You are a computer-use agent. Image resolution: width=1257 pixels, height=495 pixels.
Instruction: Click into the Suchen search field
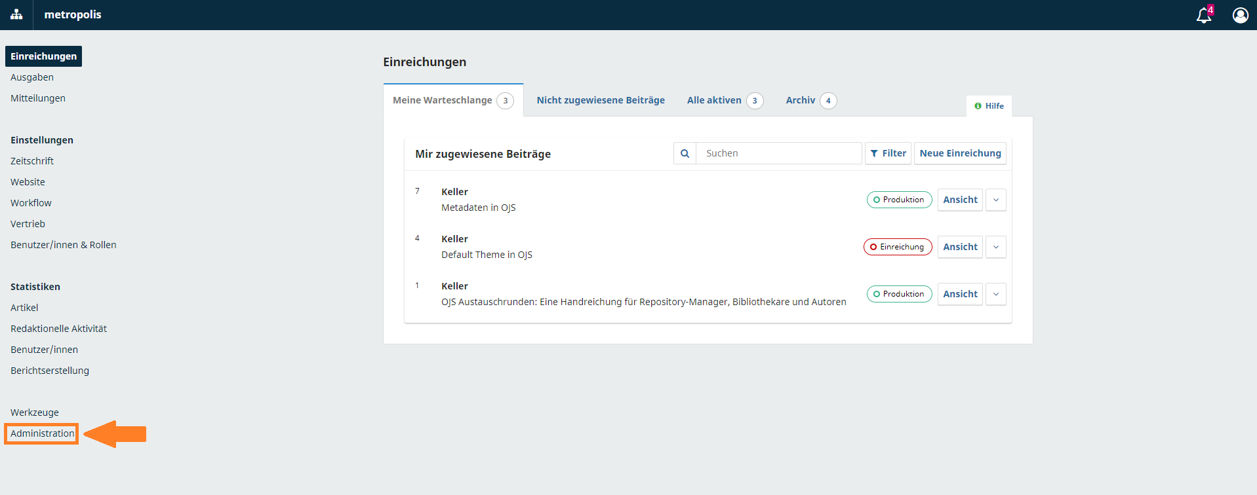pyautogui.click(x=778, y=153)
